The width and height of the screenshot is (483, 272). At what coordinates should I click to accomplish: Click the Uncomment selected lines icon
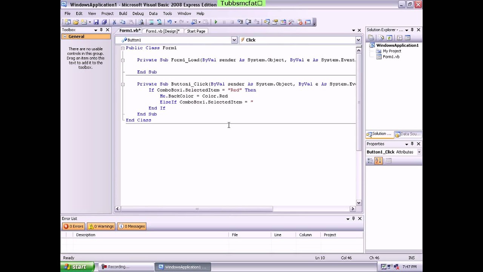click(160, 22)
